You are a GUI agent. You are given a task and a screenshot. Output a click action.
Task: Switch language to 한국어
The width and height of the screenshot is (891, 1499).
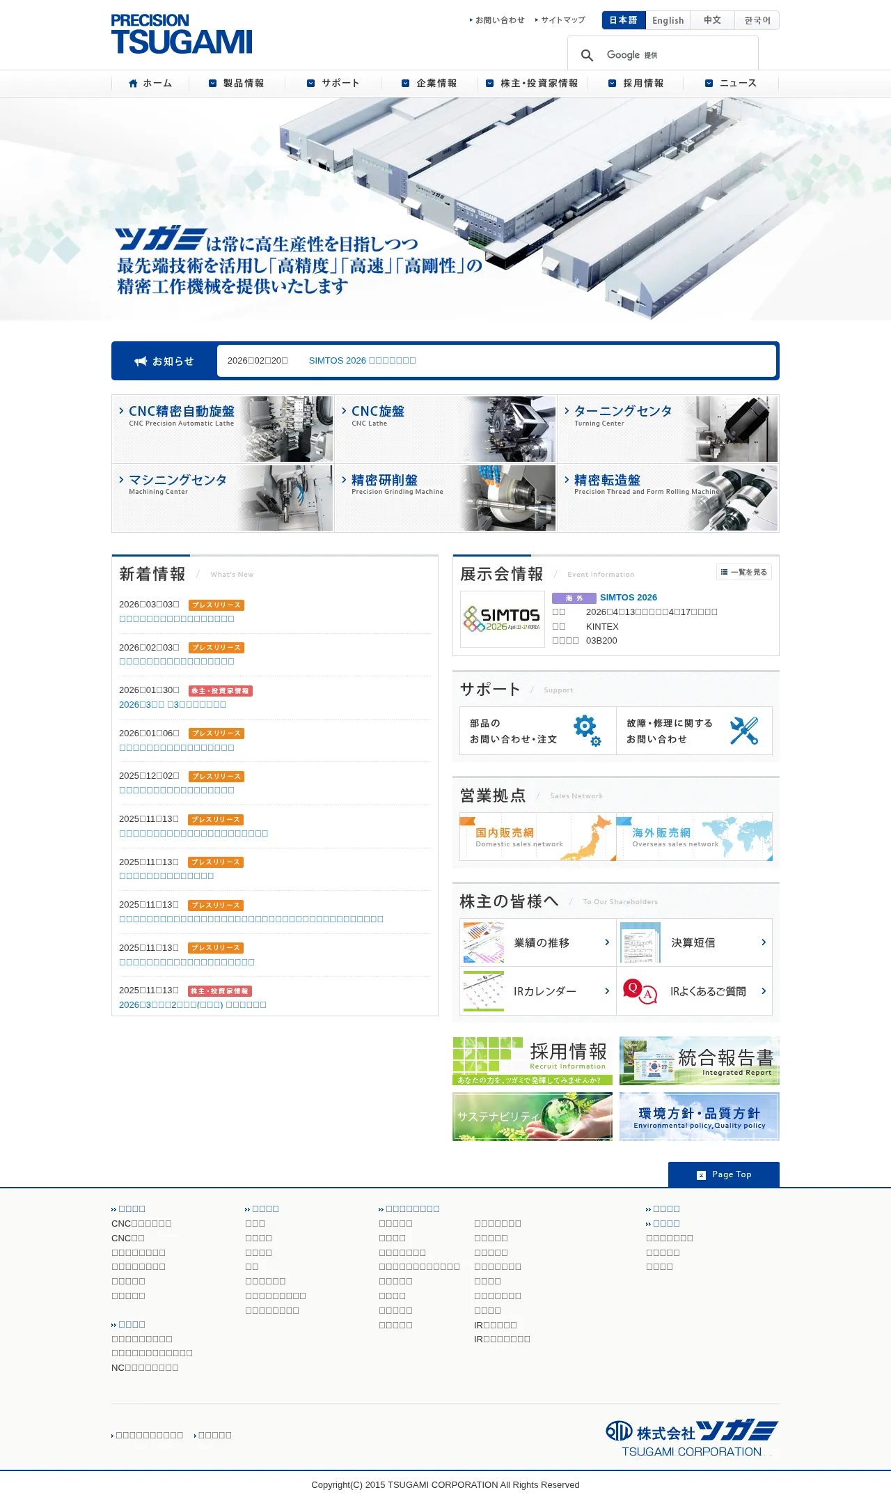[757, 20]
